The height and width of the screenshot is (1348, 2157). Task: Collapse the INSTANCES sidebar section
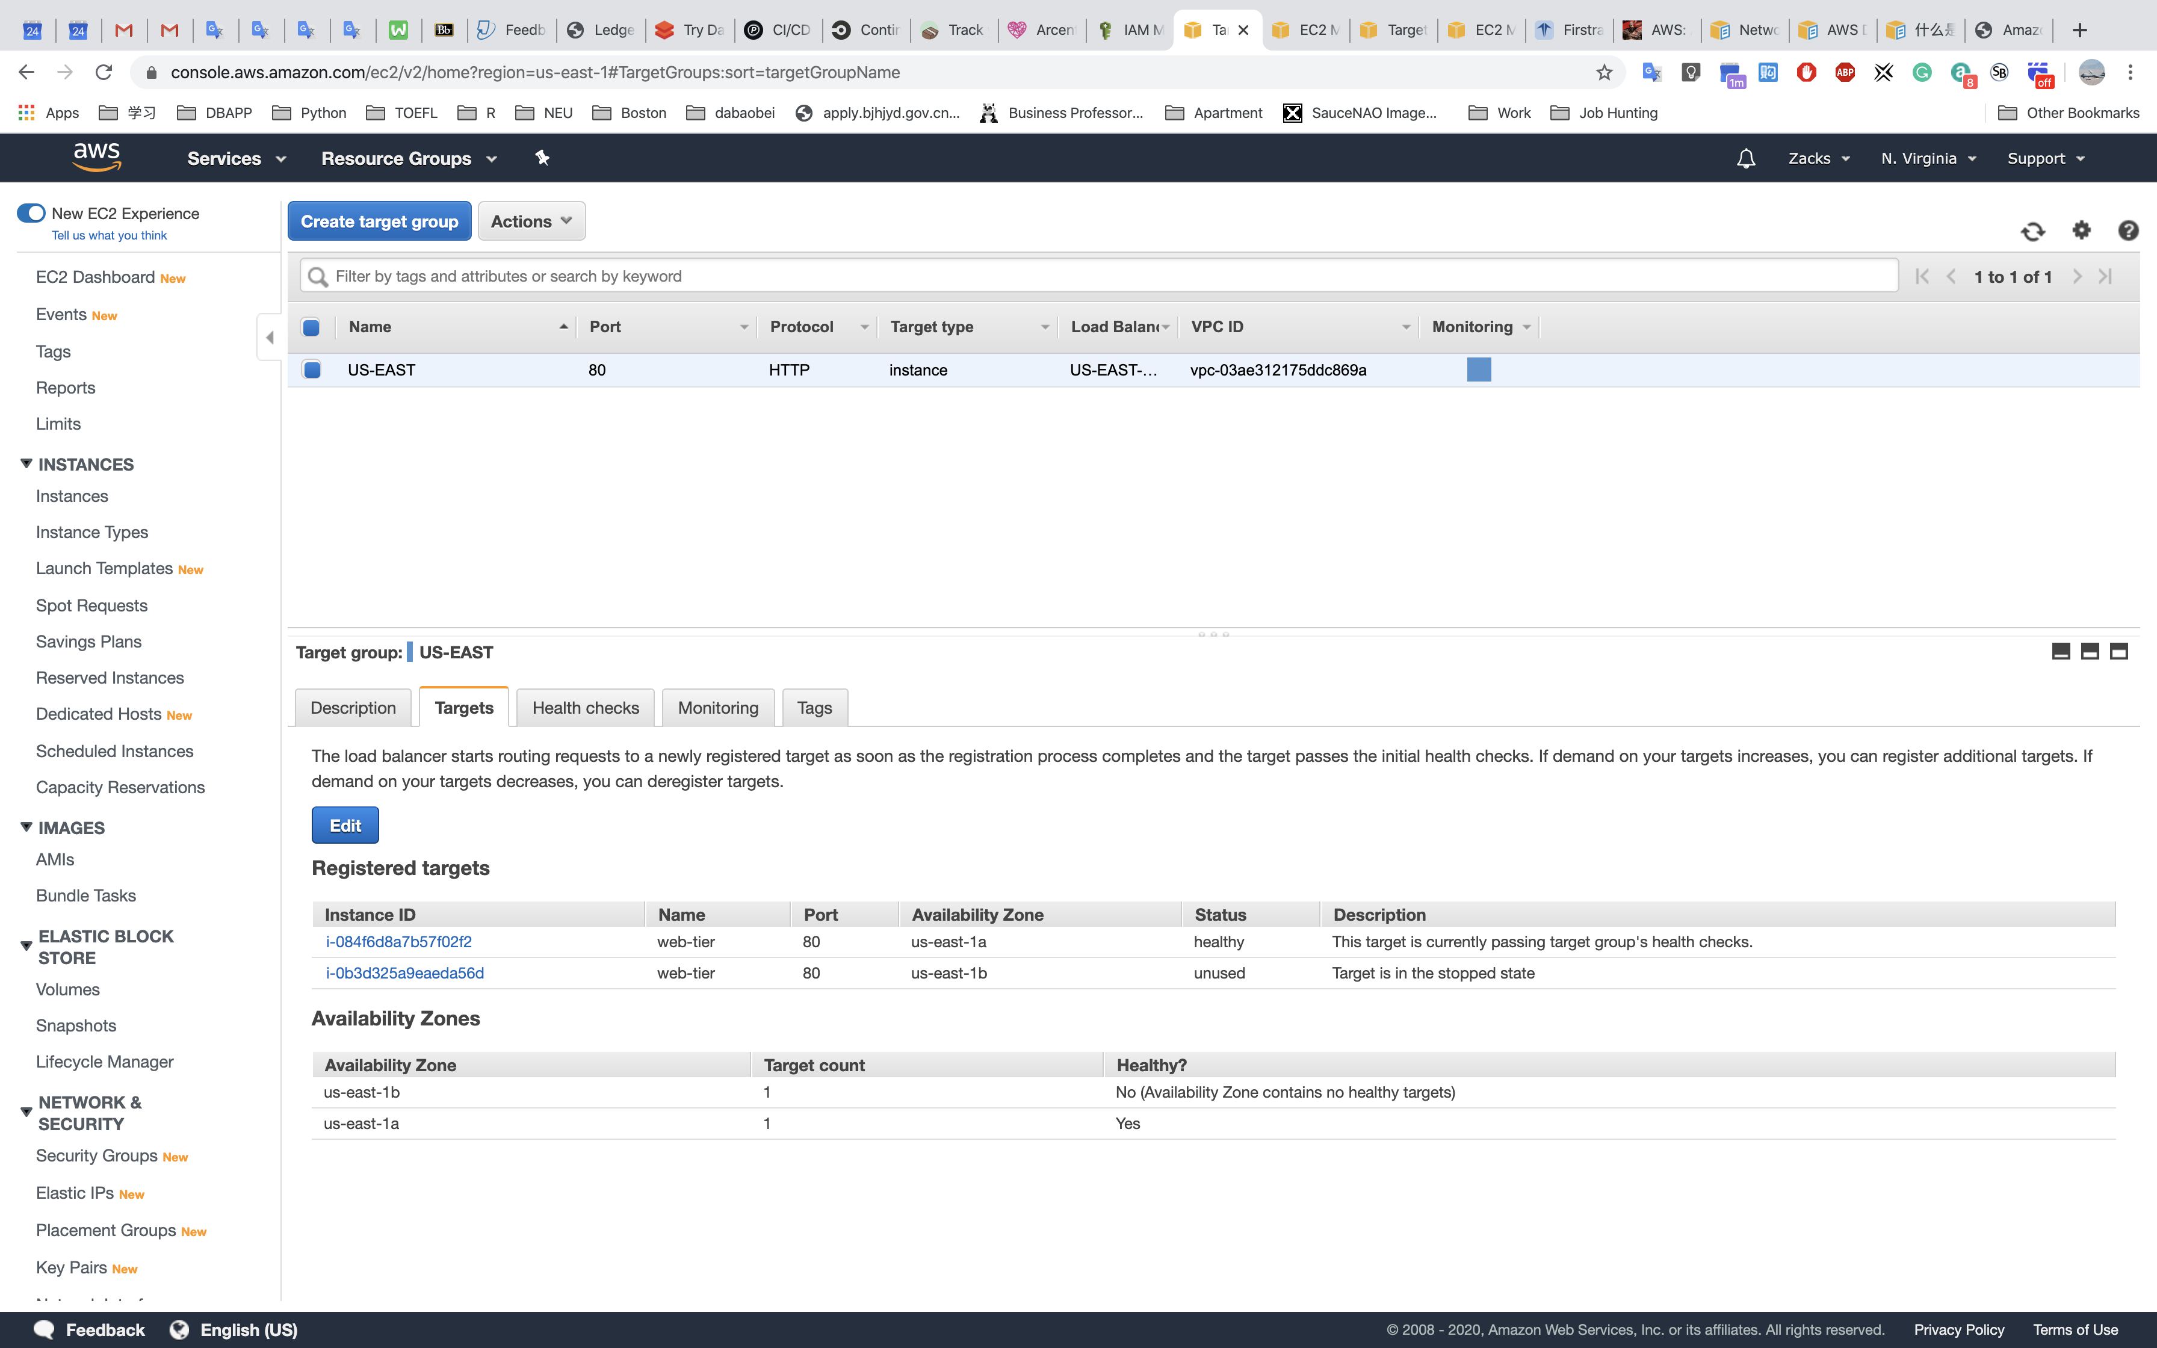pyautogui.click(x=26, y=463)
